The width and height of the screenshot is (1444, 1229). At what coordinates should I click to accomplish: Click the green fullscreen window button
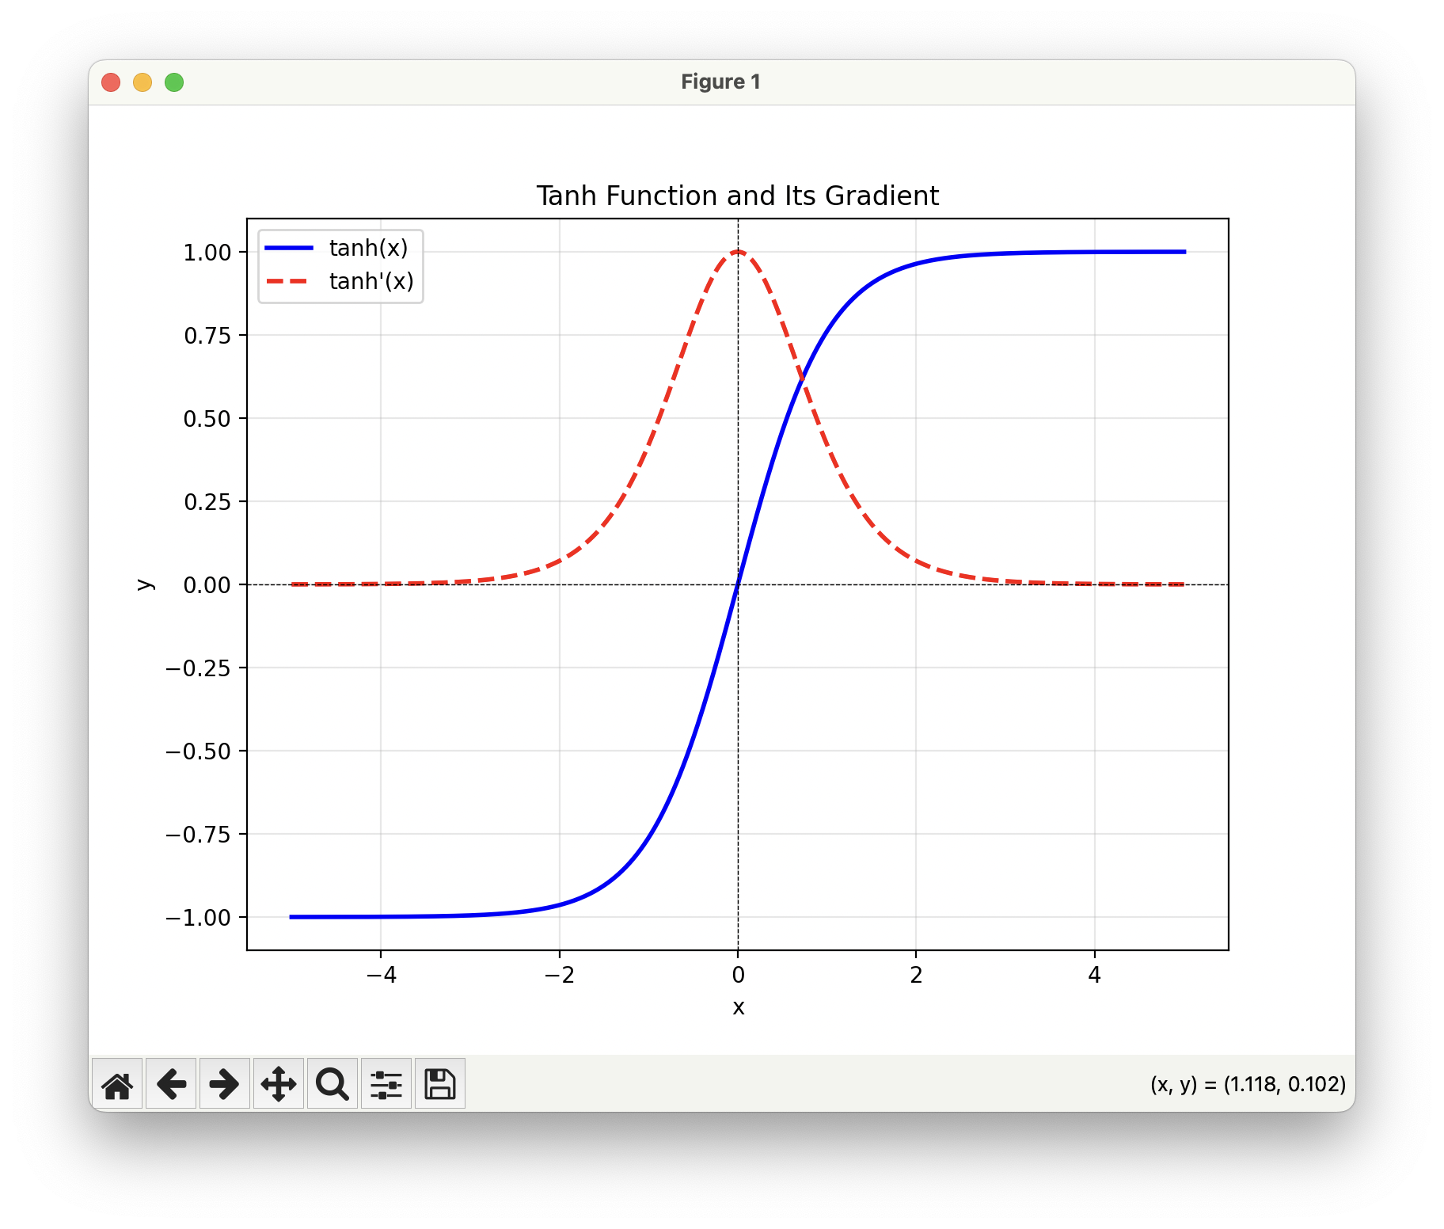tap(174, 82)
